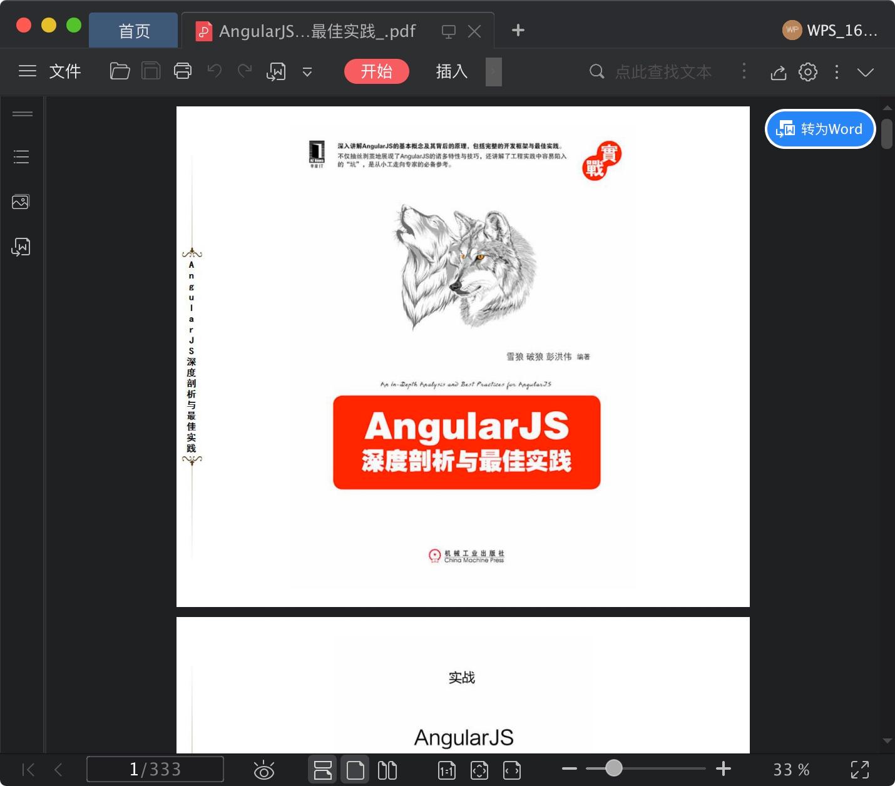Click the zoom slider handle
Image resolution: width=895 pixels, height=786 pixels.
[x=614, y=768]
